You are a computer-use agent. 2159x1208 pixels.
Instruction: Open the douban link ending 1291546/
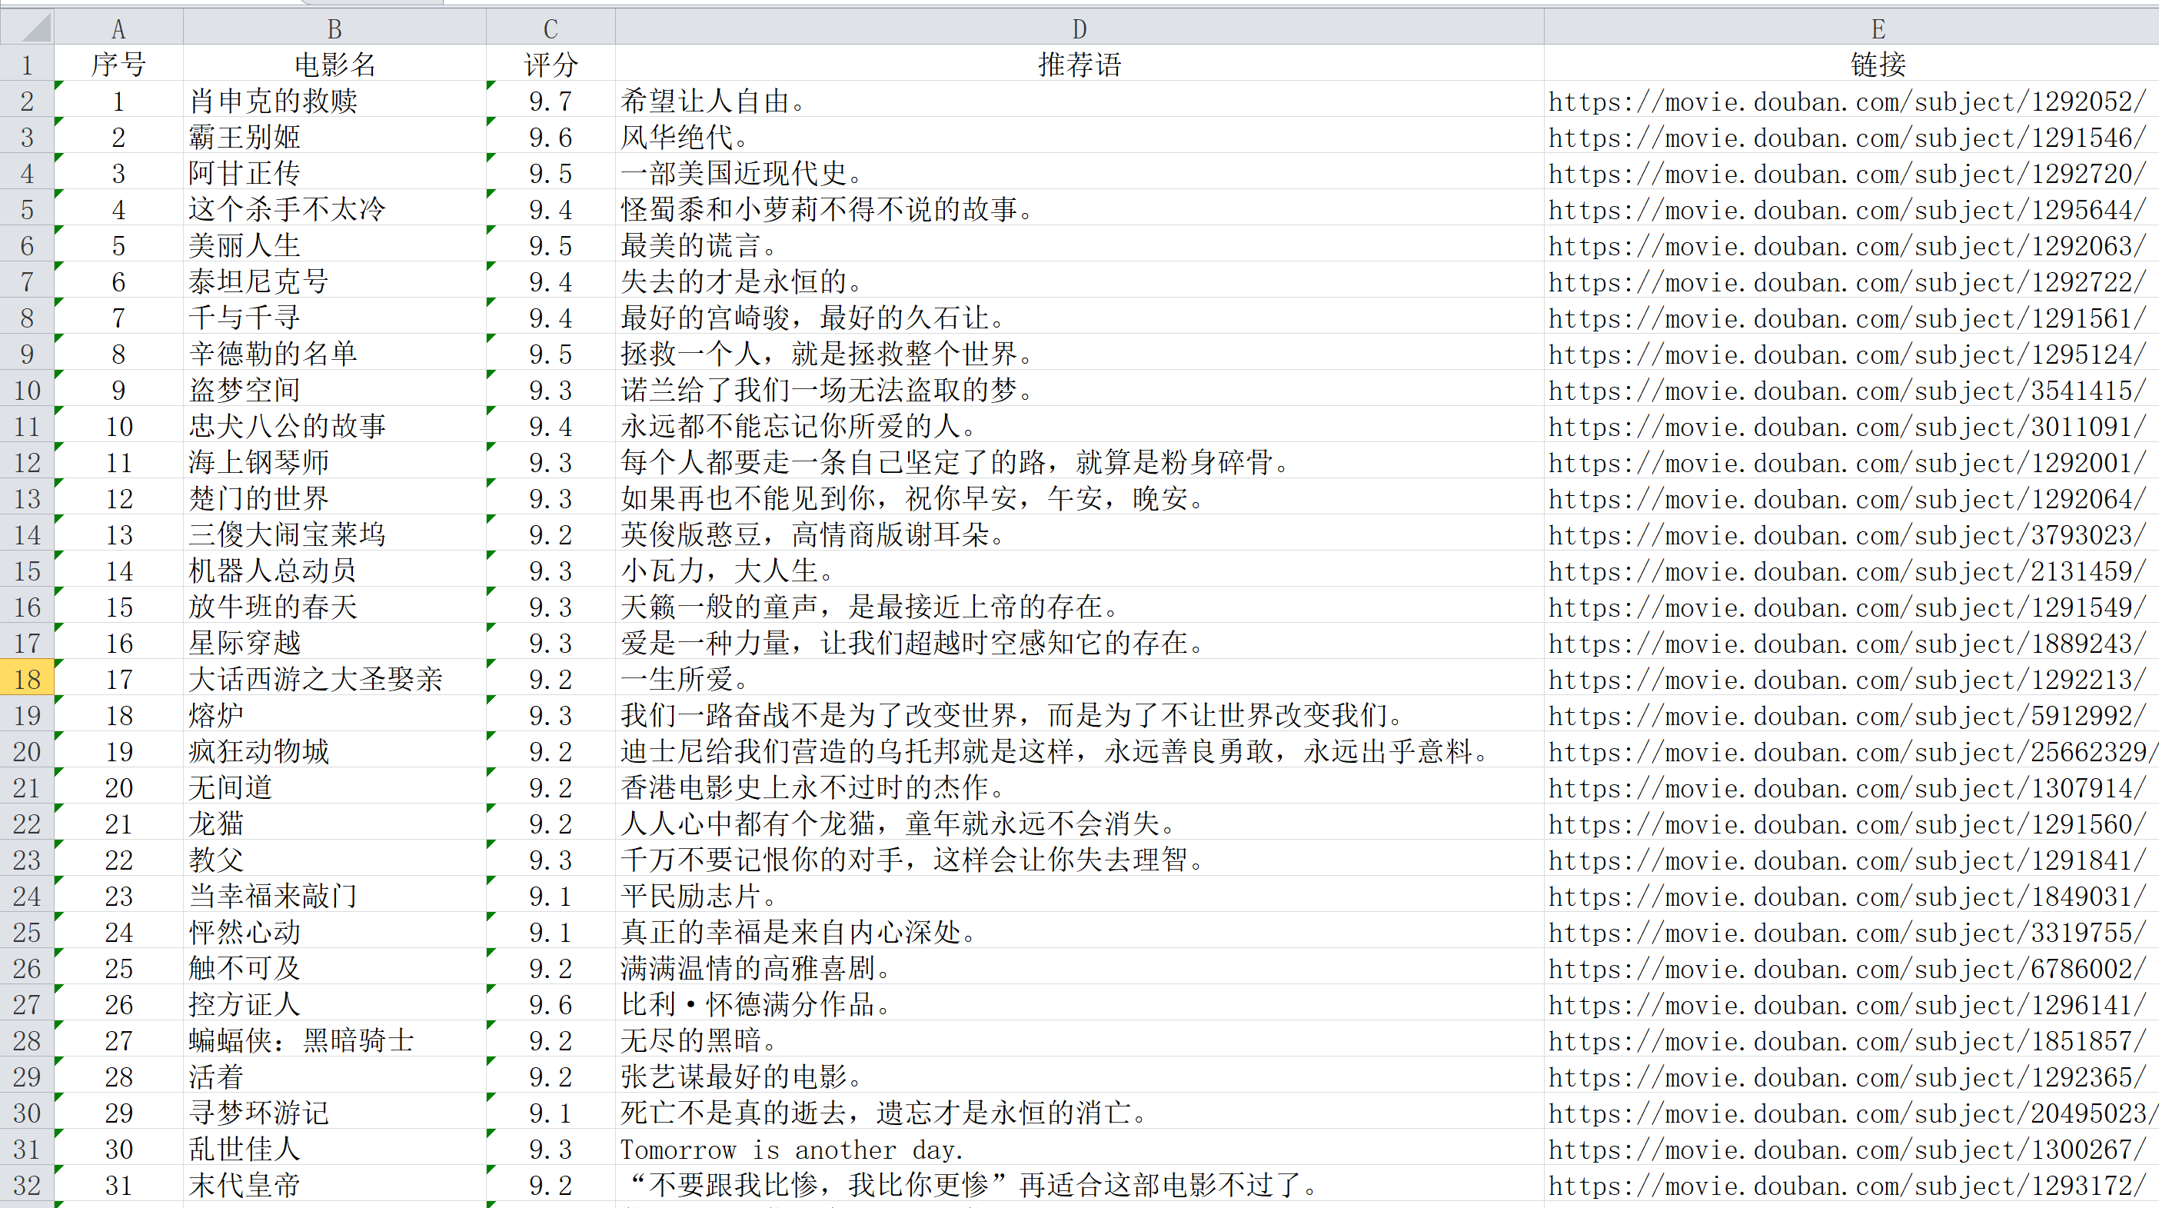(1847, 138)
